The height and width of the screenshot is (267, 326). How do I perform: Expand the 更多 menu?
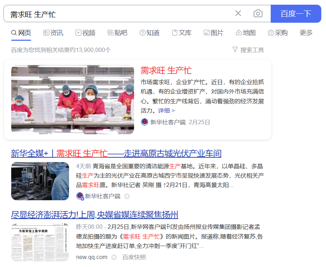pyautogui.click(x=306, y=33)
